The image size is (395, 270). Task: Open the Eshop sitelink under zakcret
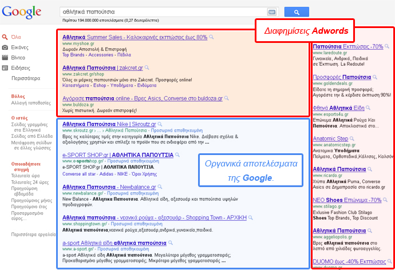coord(100,86)
